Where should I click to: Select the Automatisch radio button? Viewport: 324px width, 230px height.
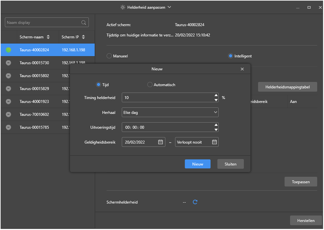click(150, 85)
